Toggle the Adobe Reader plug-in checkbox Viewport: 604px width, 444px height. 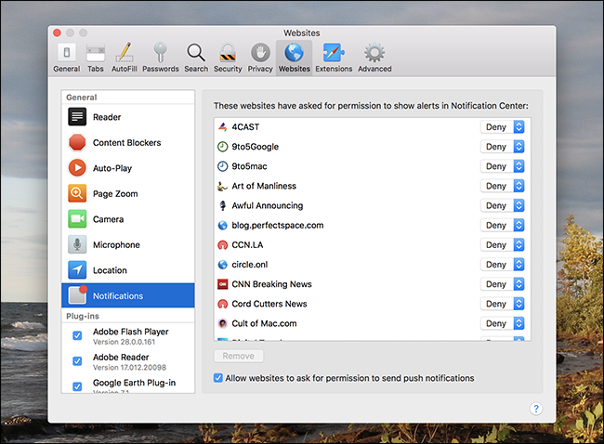tap(77, 360)
